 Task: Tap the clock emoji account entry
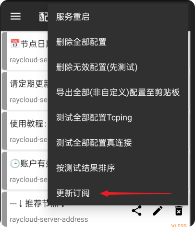[x=25, y=171]
